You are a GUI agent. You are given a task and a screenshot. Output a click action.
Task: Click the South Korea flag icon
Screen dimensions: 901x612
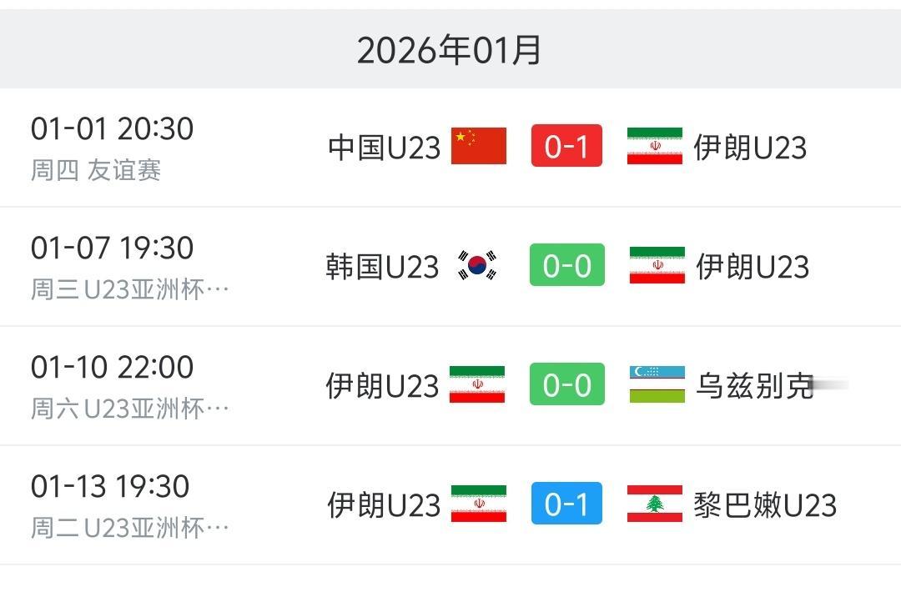[x=477, y=265]
